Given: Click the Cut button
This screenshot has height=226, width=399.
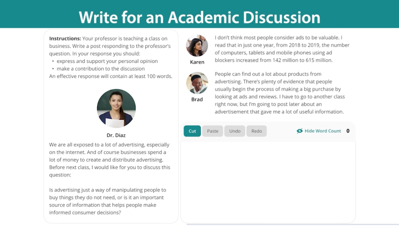Looking at the screenshot, I should [x=192, y=131].
